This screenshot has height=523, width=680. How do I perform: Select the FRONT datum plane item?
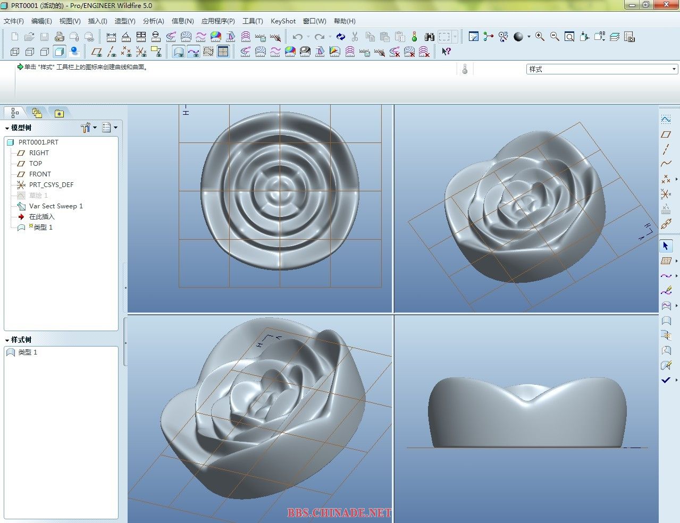(40, 174)
